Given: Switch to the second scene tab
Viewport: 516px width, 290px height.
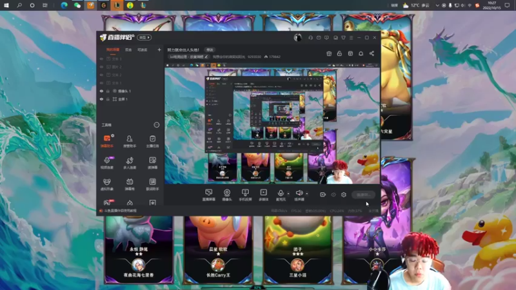Looking at the screenshot, I should [128, 50].
